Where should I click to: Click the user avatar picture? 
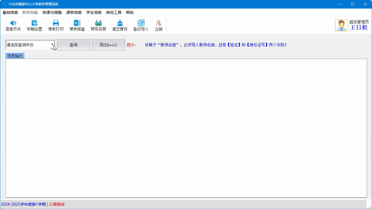pyautogui.click(x=341, y=25)
